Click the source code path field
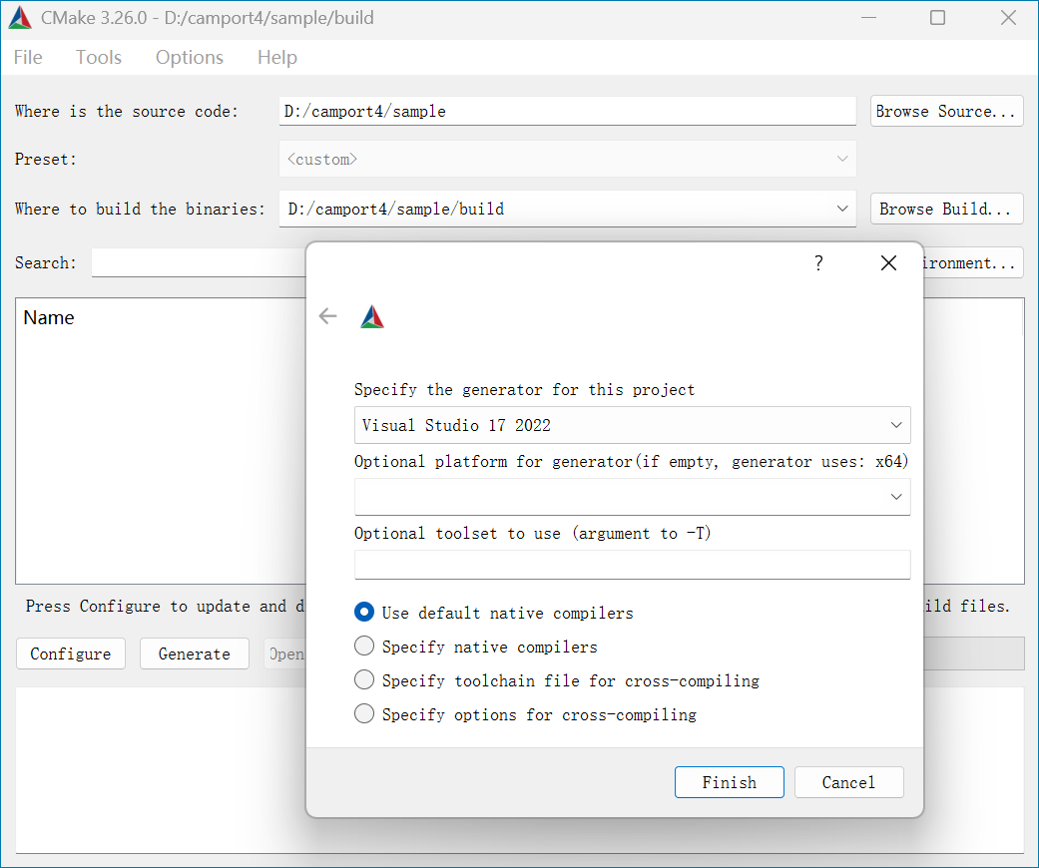The width and height of the screenshot is (1039, 868). click(567, 112)
